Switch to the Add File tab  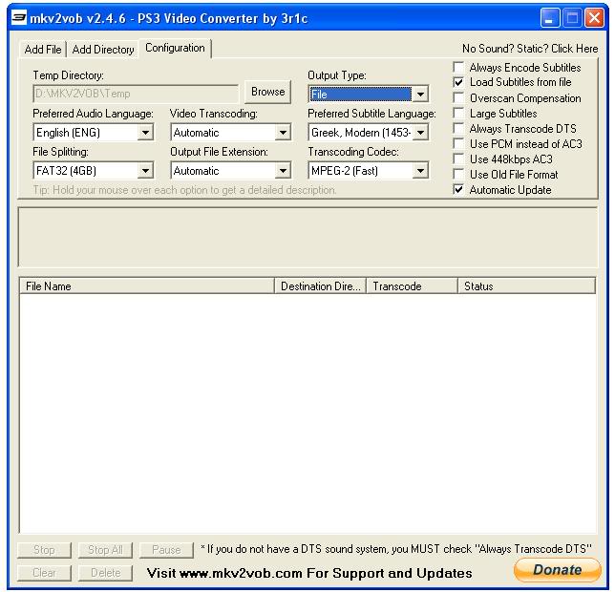pos(43,50)
